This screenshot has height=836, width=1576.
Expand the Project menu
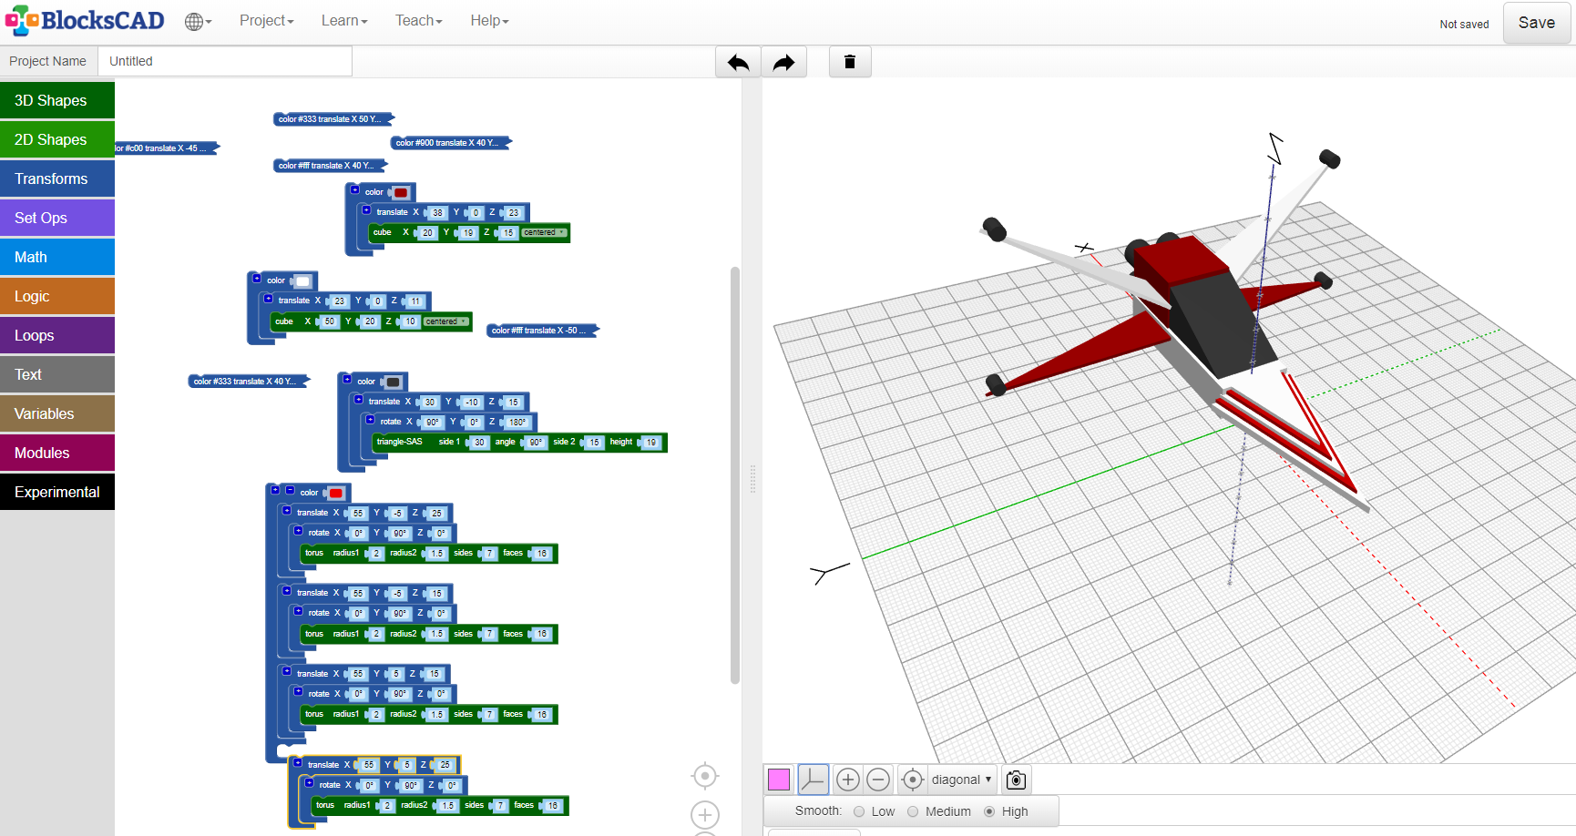click(266, 21)
